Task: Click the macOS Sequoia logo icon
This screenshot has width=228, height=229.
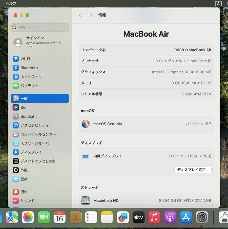Action: click(x=86, y=124)
